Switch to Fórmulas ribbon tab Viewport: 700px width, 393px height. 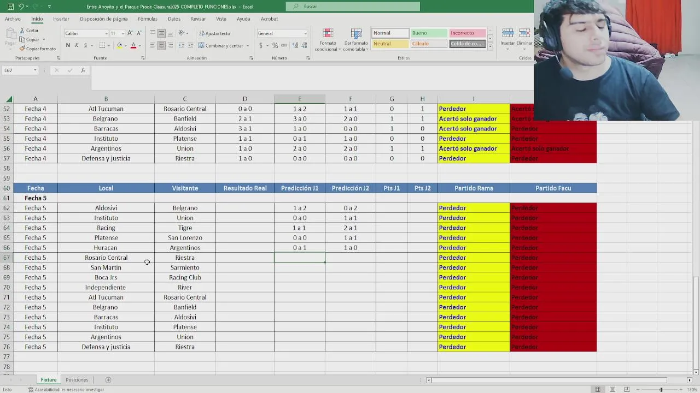[148, 19]
